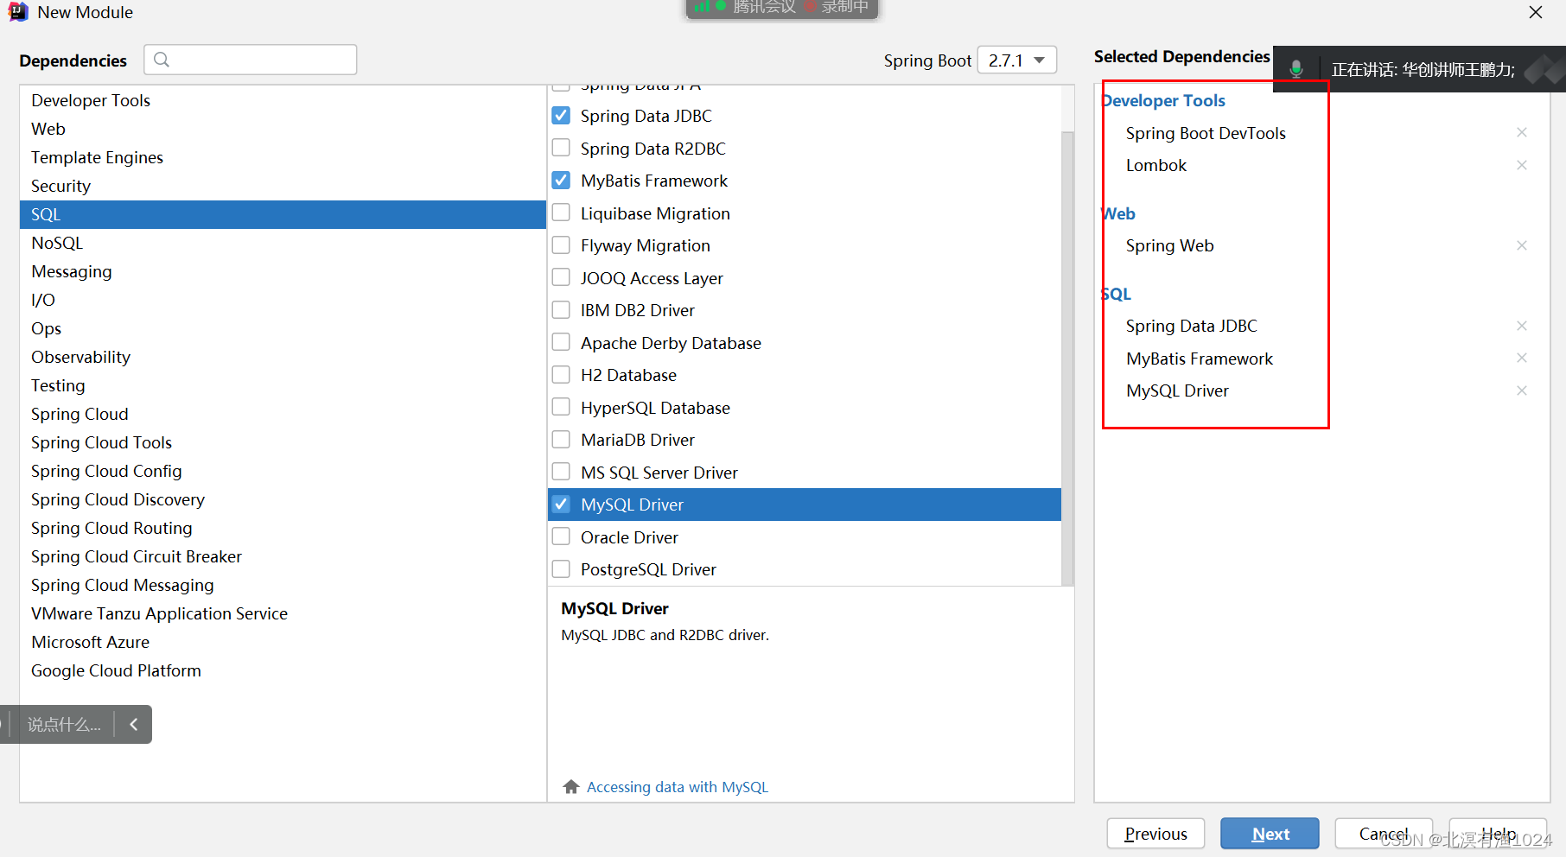
Task: Enable H2 Database checkbox
Action: coord(561,375)
